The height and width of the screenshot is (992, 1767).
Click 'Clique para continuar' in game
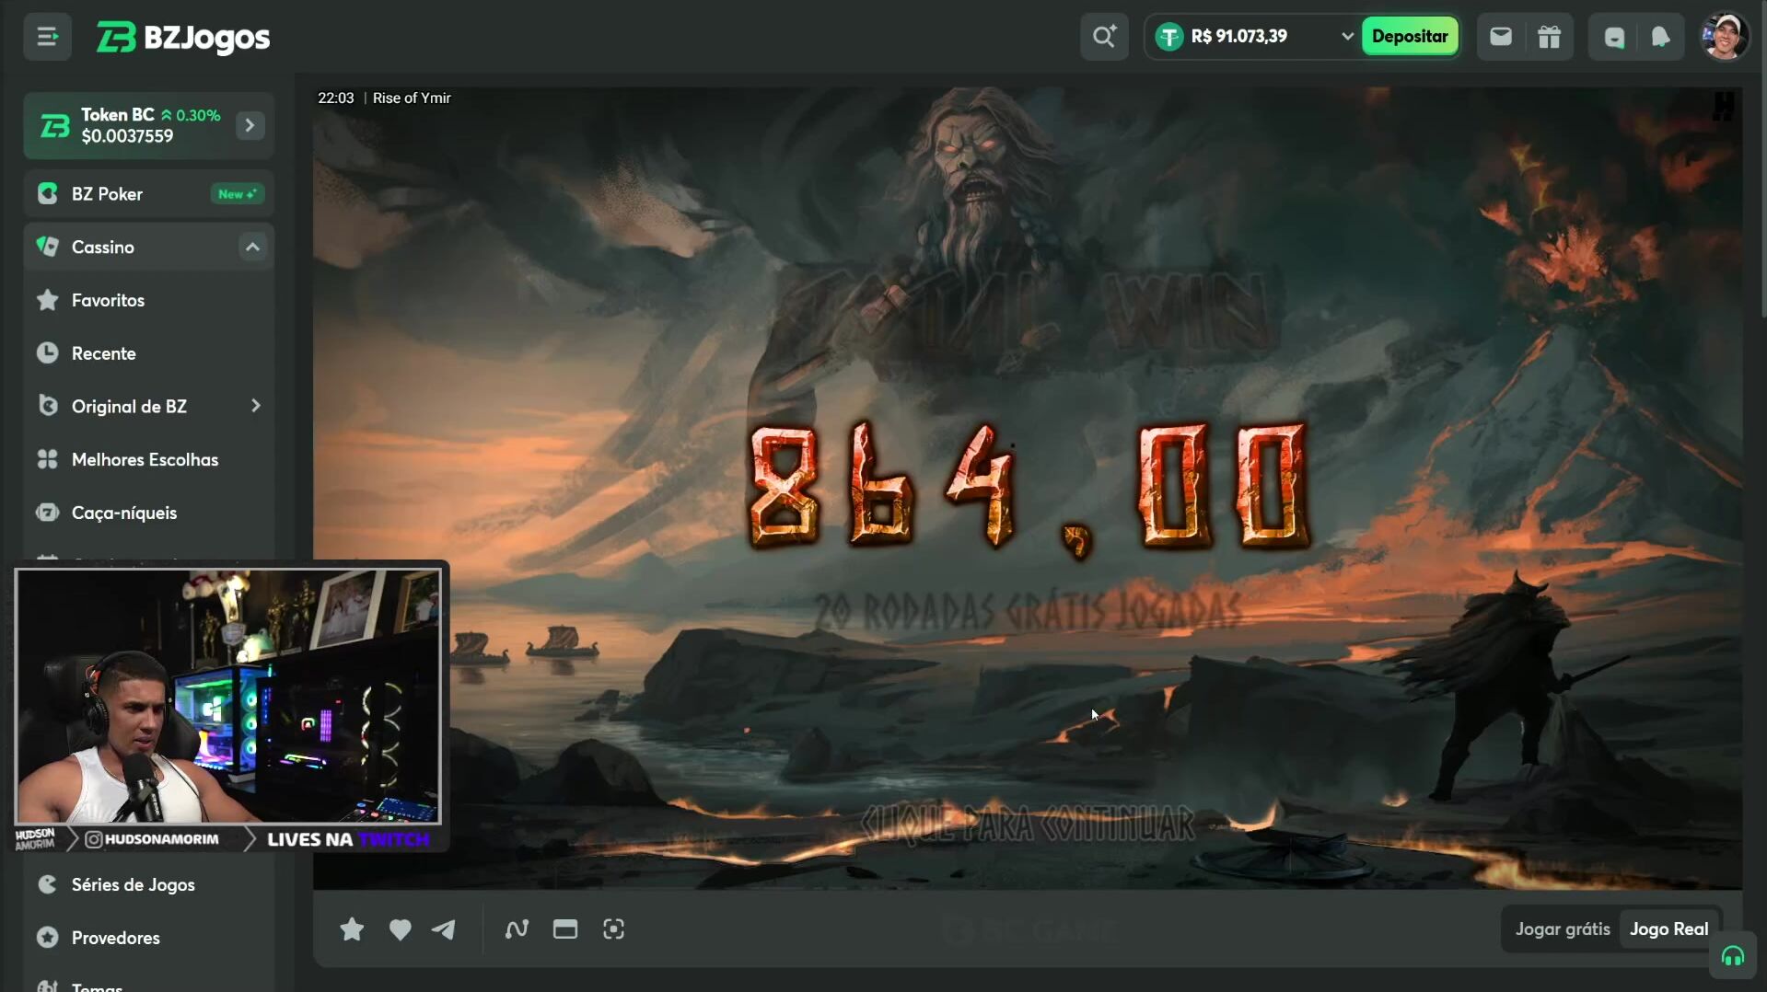click(x=1027, y=824)
